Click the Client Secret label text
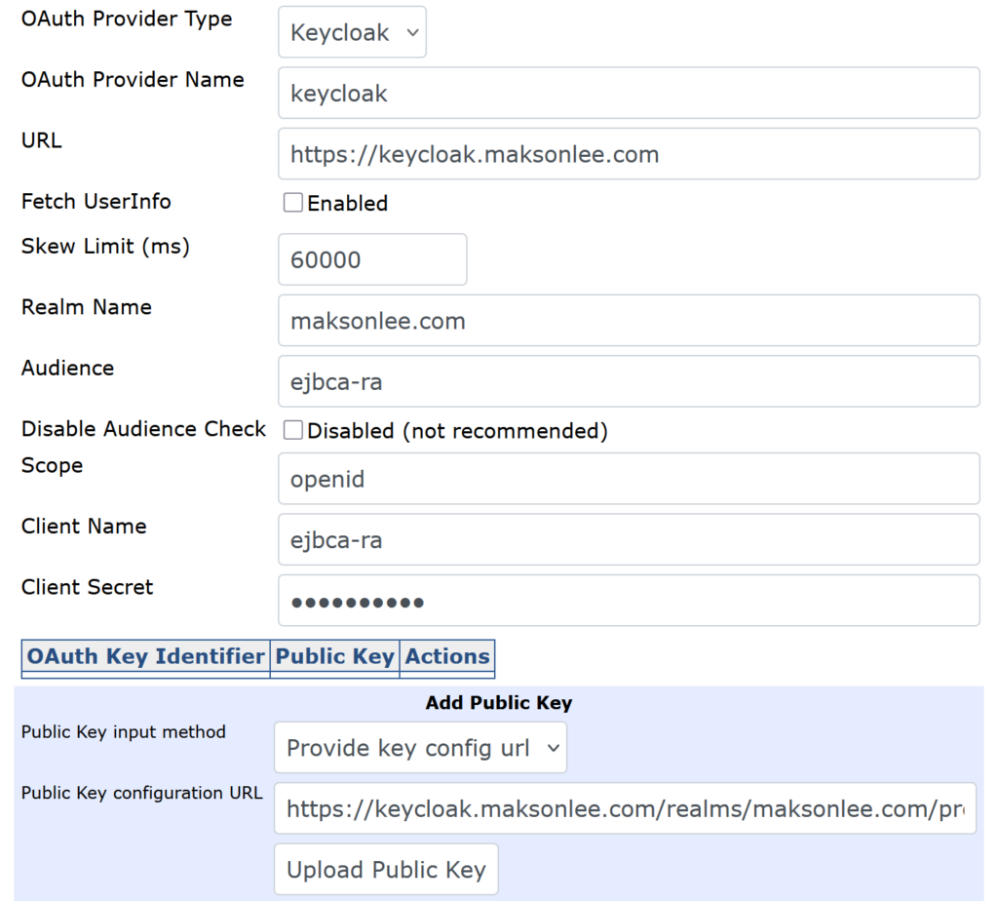 click(88, 587)
